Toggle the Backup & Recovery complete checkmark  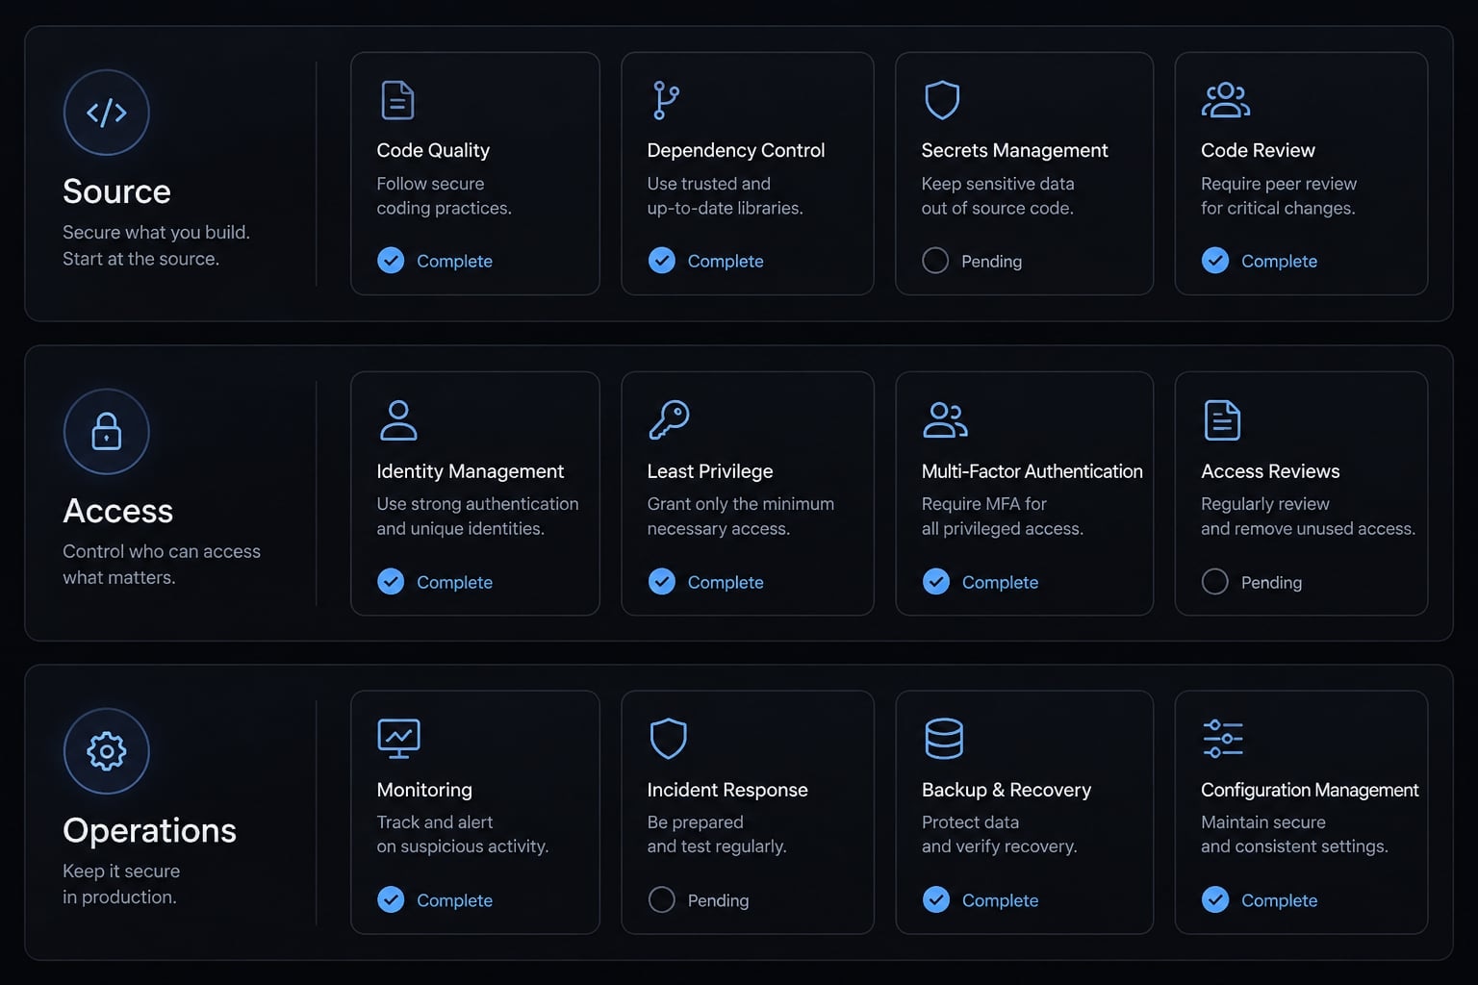coord(936,900)
